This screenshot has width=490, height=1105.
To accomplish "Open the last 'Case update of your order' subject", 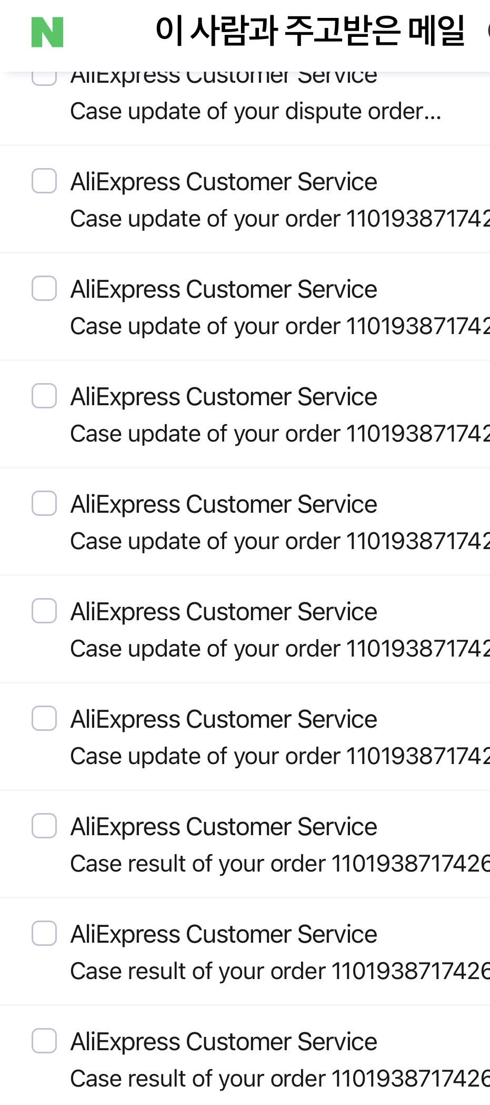I will pos(280,756).
